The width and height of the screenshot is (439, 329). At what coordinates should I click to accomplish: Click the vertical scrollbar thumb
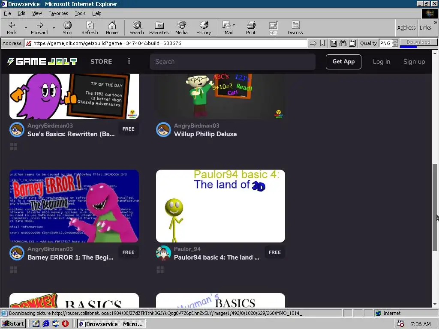click(435, 207)
